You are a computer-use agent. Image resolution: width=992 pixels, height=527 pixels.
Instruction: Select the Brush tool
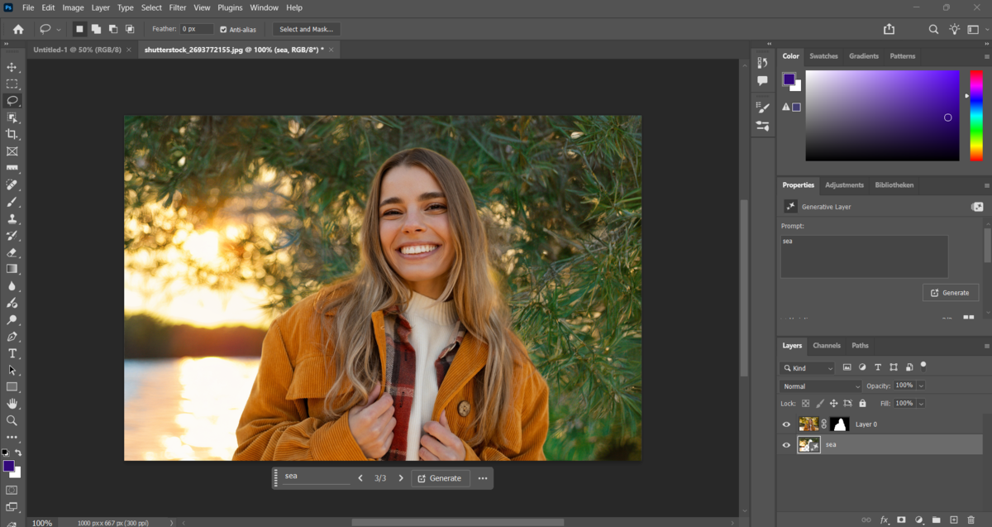12,202
